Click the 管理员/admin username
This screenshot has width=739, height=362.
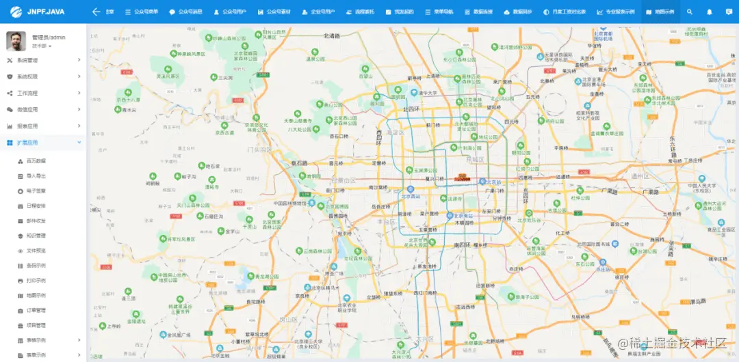49,37
